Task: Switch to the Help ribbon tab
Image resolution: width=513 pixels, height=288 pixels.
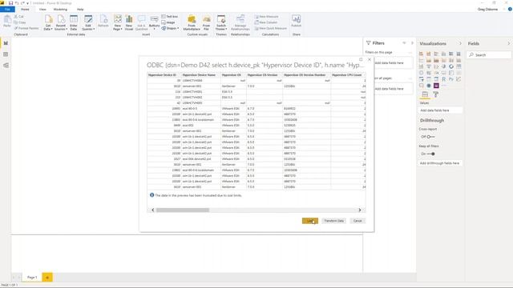Action: coord(80,9)
